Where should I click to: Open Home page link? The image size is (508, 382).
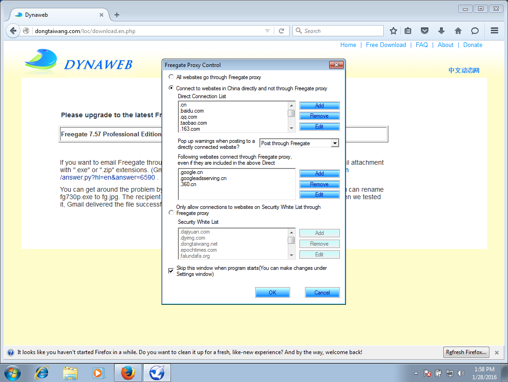tap(348, 45)
